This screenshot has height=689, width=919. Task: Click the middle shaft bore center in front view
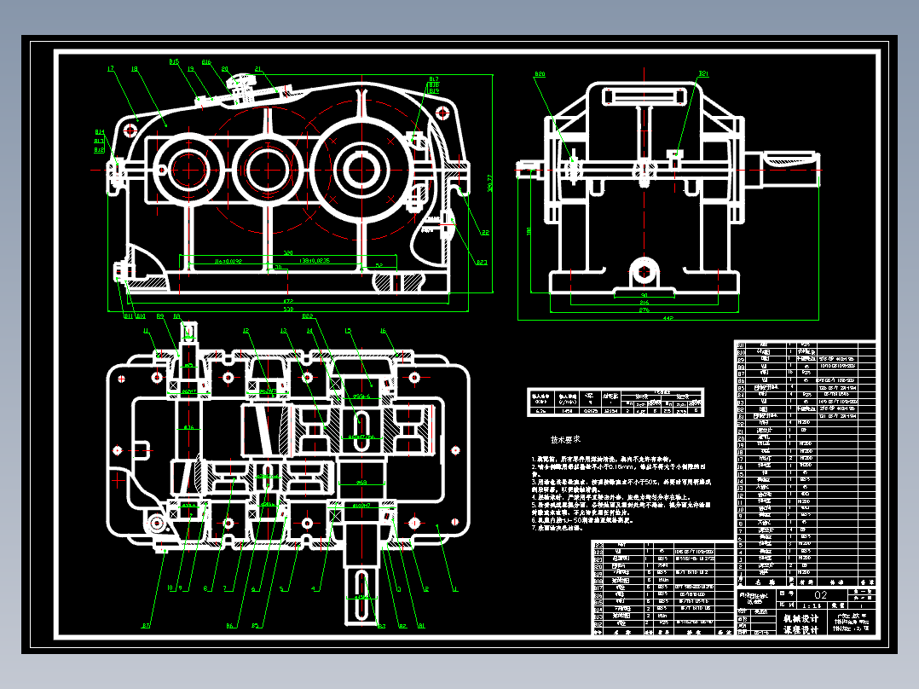pyautogui.click(x=268, y=170)
